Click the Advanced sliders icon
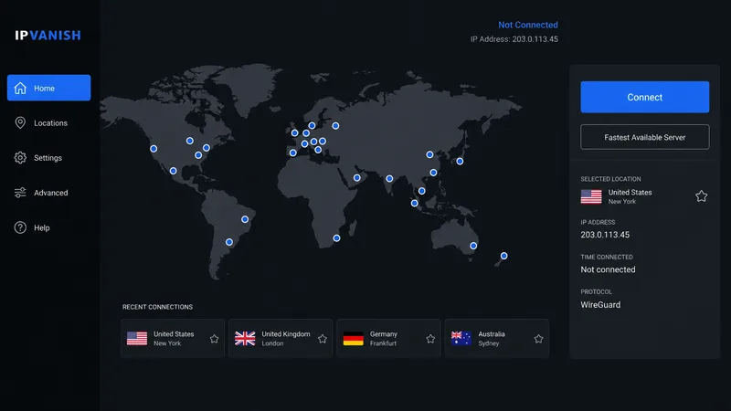731x411 pixels. pyautogui.click(x=20, y=193)
